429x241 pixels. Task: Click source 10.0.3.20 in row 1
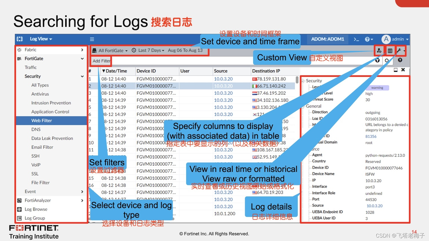point(223,79)
